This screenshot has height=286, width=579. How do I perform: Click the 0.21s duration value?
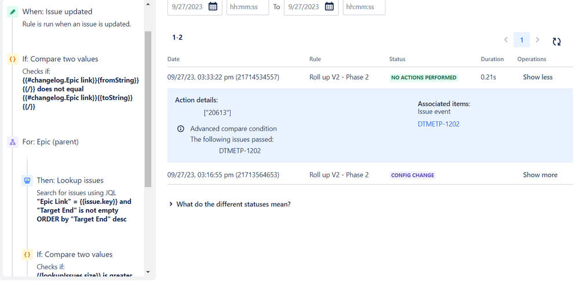point(488,77)
